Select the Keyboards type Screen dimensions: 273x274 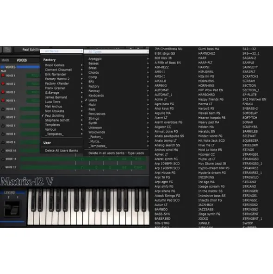116,96
